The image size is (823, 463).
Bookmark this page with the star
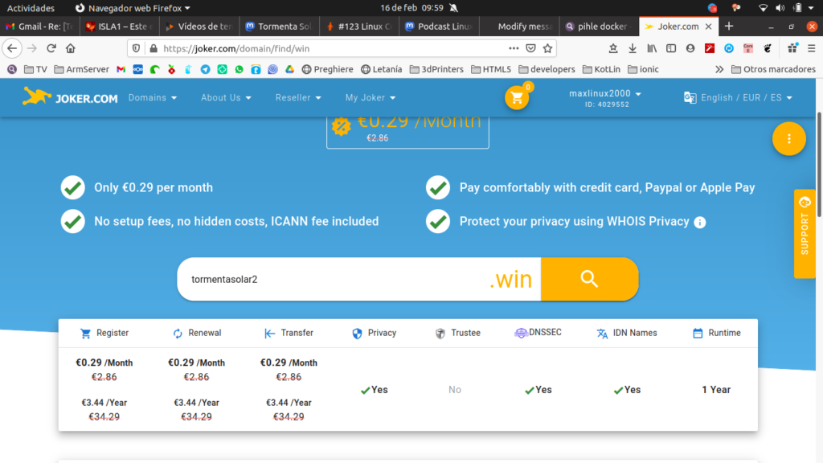coord(548,48)
